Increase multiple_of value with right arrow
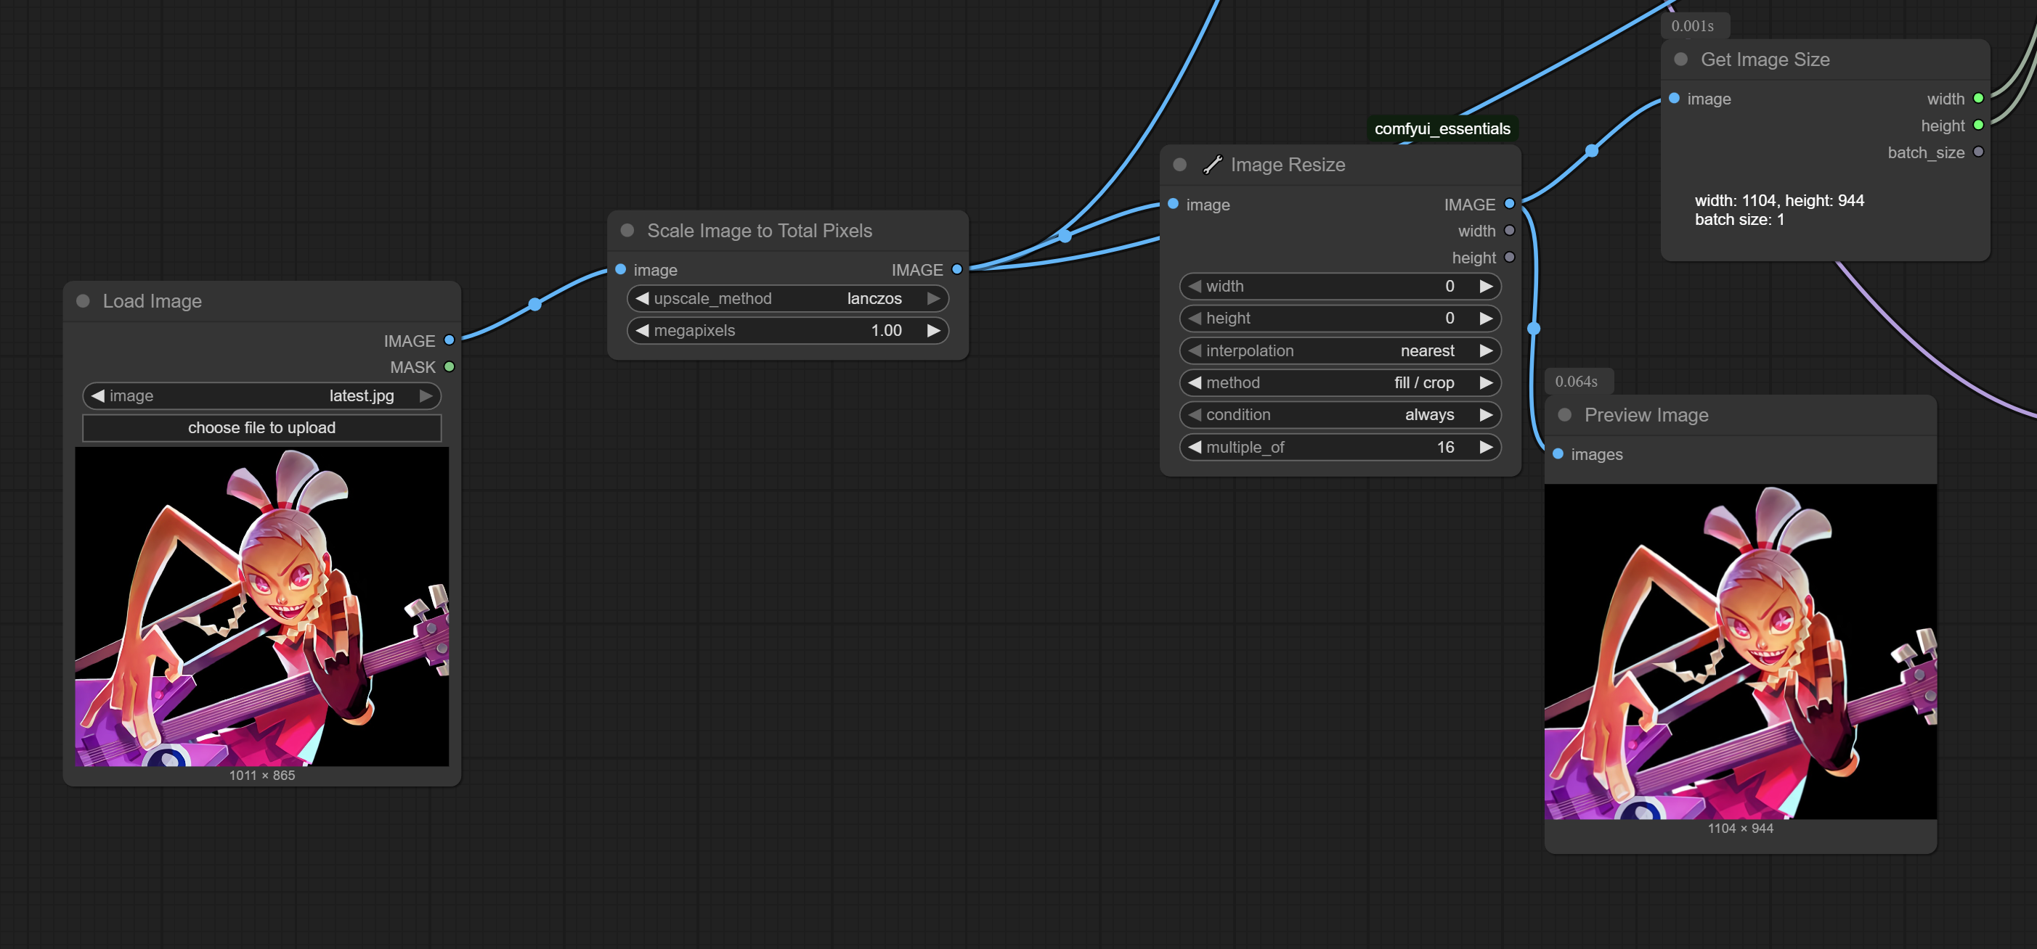The height and width of the screenshot is (949, 2037). 1486,447
